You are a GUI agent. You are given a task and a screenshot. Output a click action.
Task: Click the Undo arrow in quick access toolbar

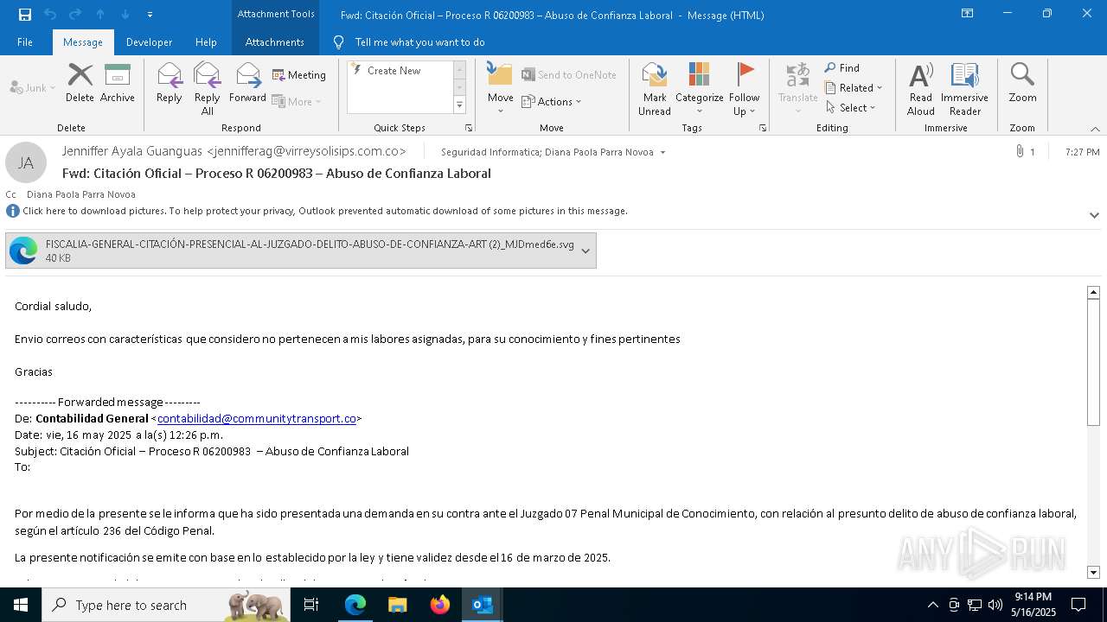[x=49, y=14]
